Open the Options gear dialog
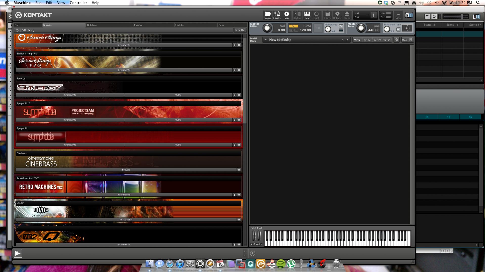Screen dimensions: 485x272 point(337,15)
